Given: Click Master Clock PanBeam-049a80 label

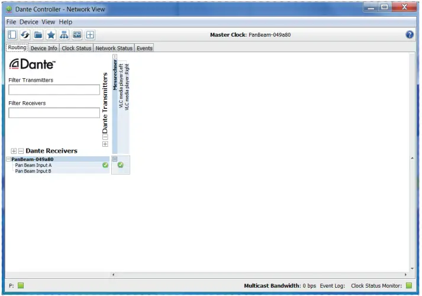Looking at the screenshot, I should [x=250, y=35].
